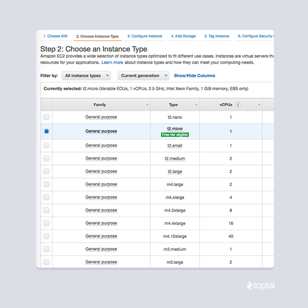Click the vCPUs value 40 for m4.10xlarge
The height and width of the screenshot is (308, 308).
[x=231, y=236]
